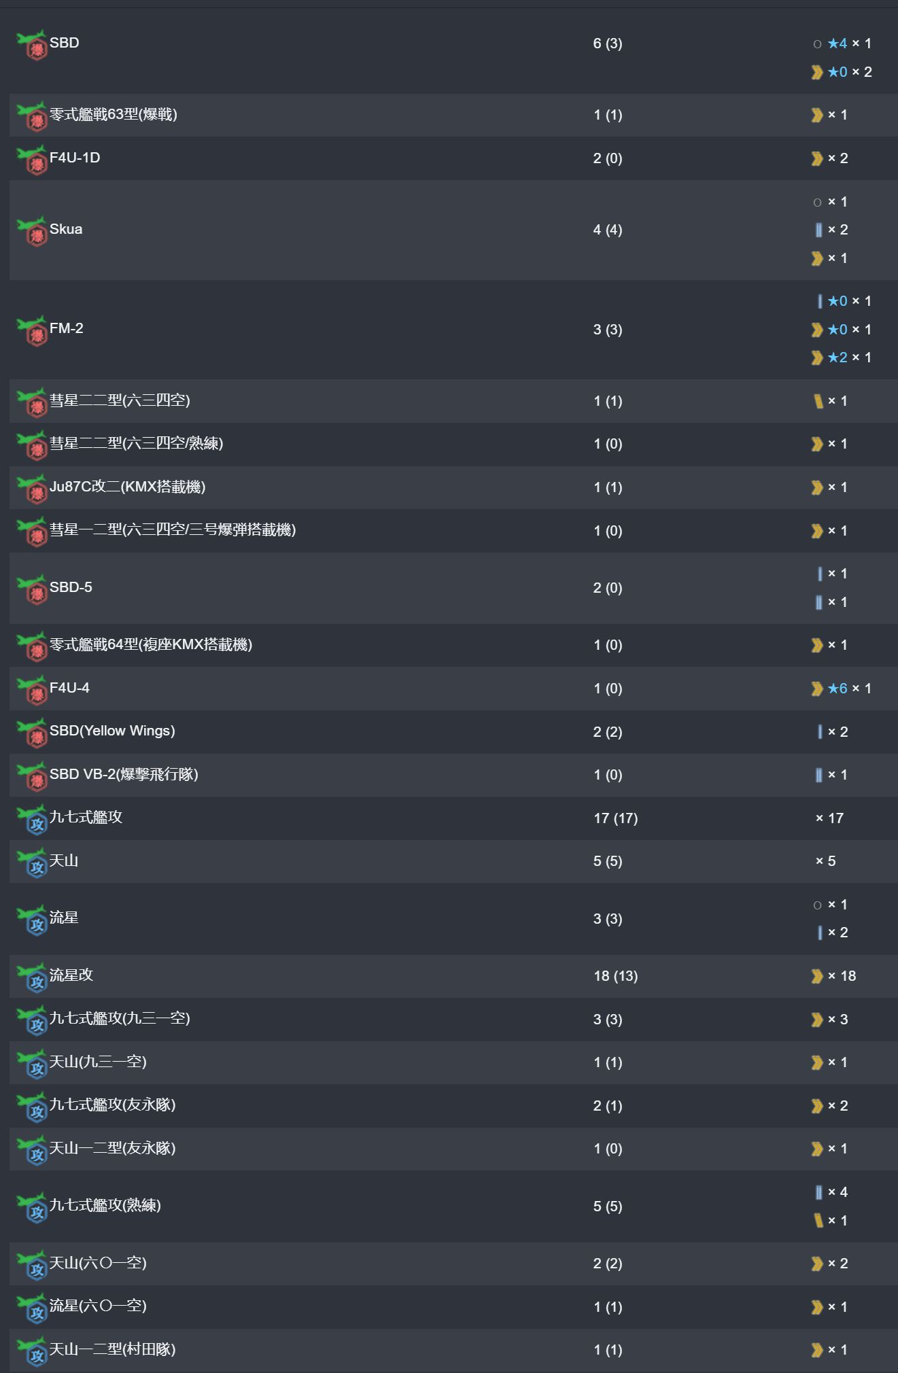Click the 九七式艦攻(熟練) torpedo bomber icon

pyautogui.click(x=32, y=1207)
